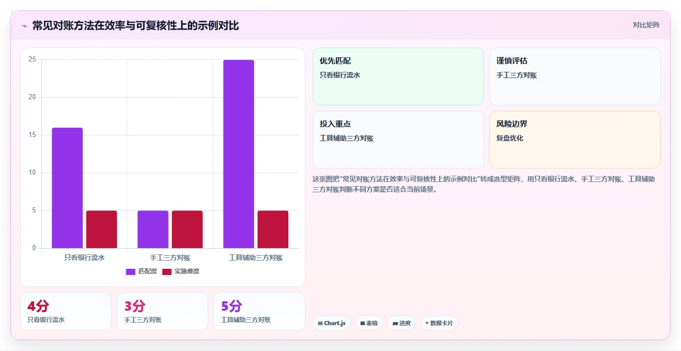Click 复盘优化 text in 风险边界 card
This screenshot has width=681, height=351.
510,139
